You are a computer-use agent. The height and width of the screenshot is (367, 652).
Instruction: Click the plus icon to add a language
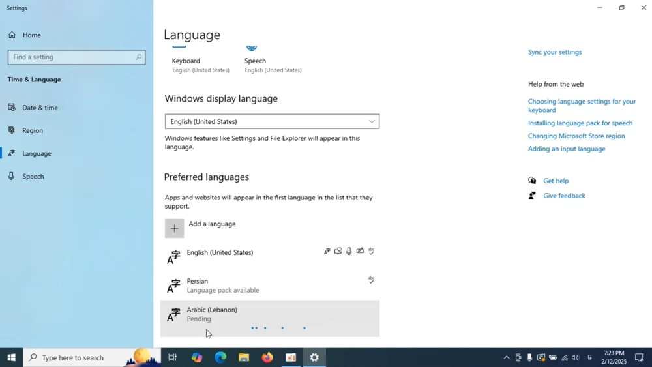point(174,228)
